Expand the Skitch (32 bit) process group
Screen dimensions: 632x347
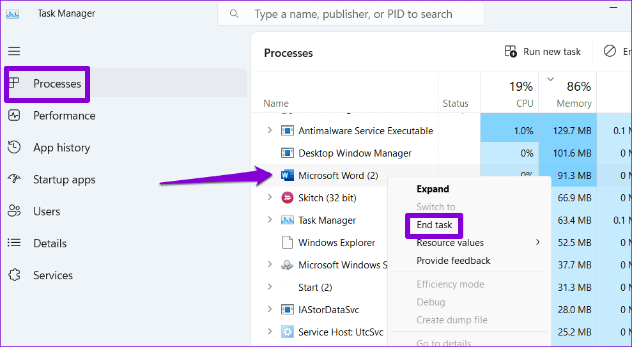[x=270, y=197]
